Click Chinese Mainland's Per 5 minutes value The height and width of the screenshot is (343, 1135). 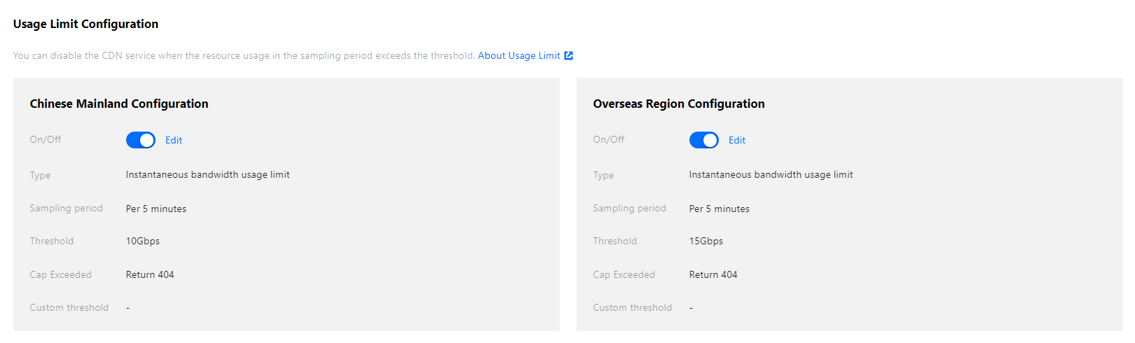156,209
